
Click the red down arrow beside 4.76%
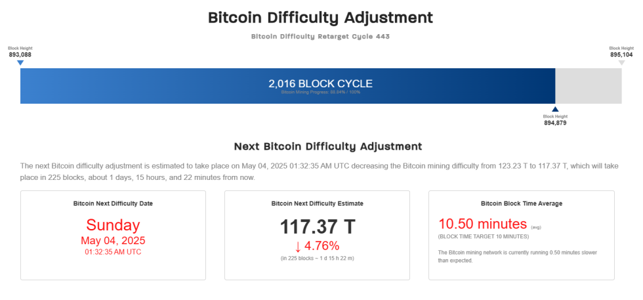click(x=297, y=247)
